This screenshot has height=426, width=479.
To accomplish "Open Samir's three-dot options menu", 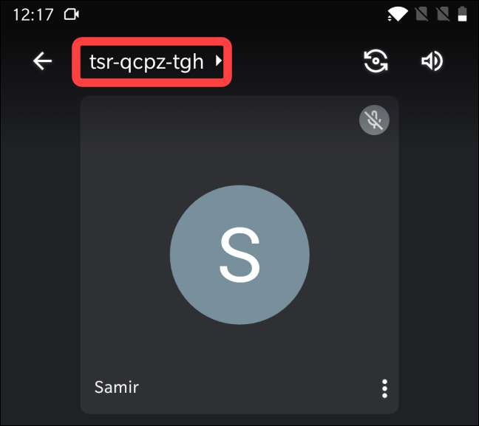I will coord(384,388).
